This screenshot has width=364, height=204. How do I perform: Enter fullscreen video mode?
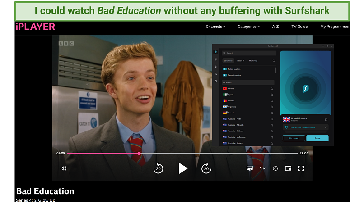pos(301,168)
